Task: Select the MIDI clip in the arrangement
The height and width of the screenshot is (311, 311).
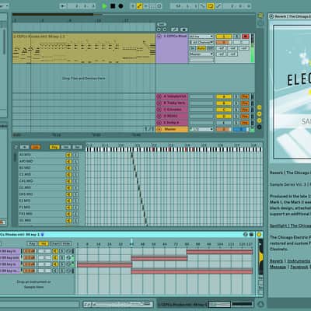Action: [84, 48]
